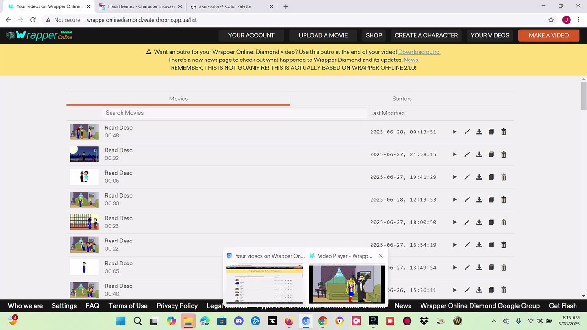Switch to the Movies tab
Screen dimensions: 587x330
click(x=178, y=99)
